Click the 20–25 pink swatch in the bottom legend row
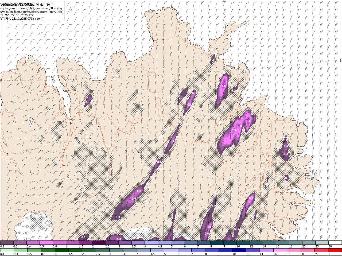The image size is (342, 256). pos(308,250)
